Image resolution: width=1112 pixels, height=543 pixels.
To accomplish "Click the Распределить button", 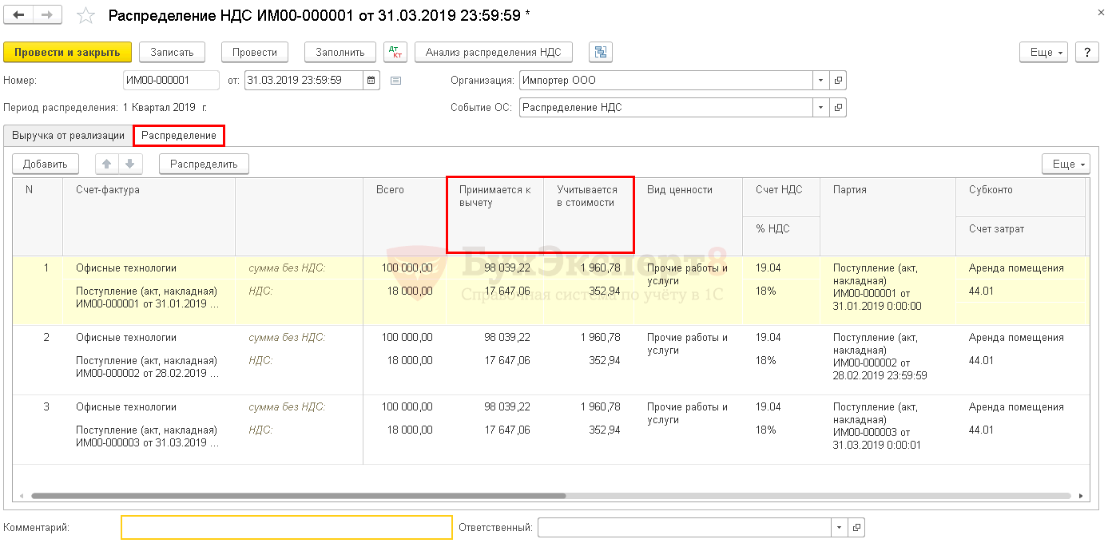I will (204, 164).
